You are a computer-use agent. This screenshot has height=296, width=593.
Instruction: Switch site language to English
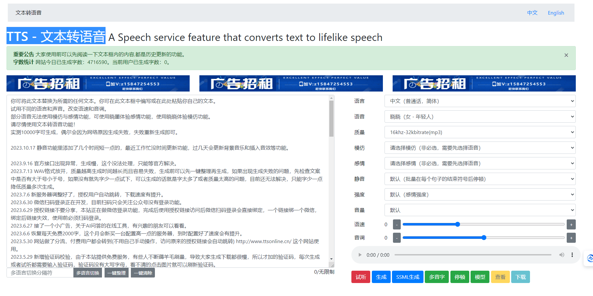point(556,13)
